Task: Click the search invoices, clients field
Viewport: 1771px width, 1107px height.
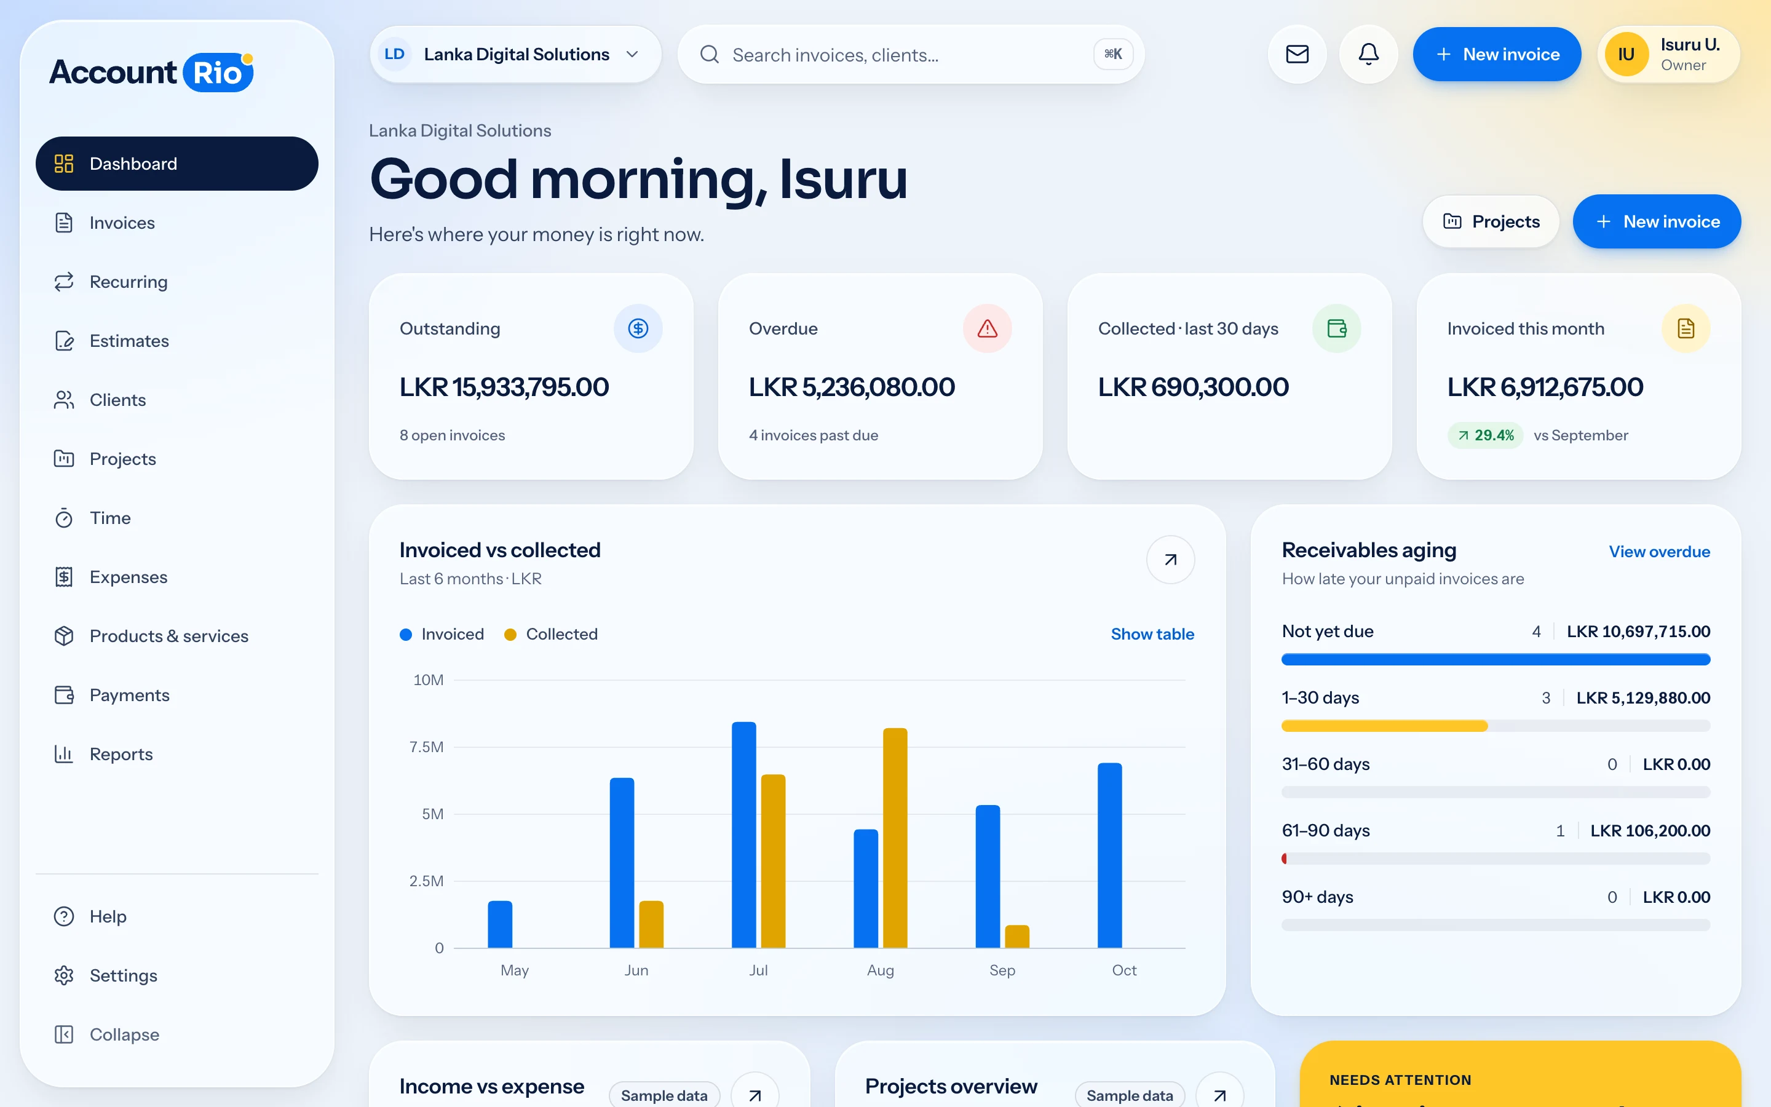Action: [x=911, y=54]
